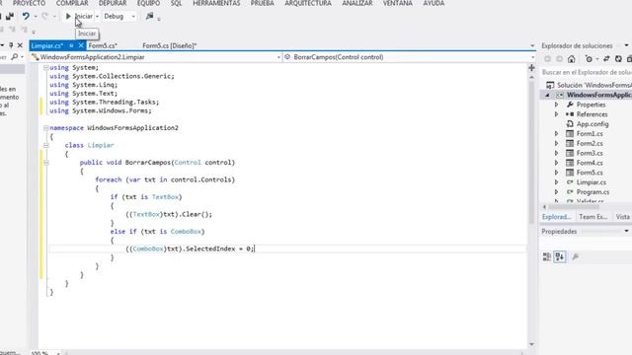Viewport: 632px width, 355px height.
Task: Expand the Form1.cs node
Action: tap(556, 134)
